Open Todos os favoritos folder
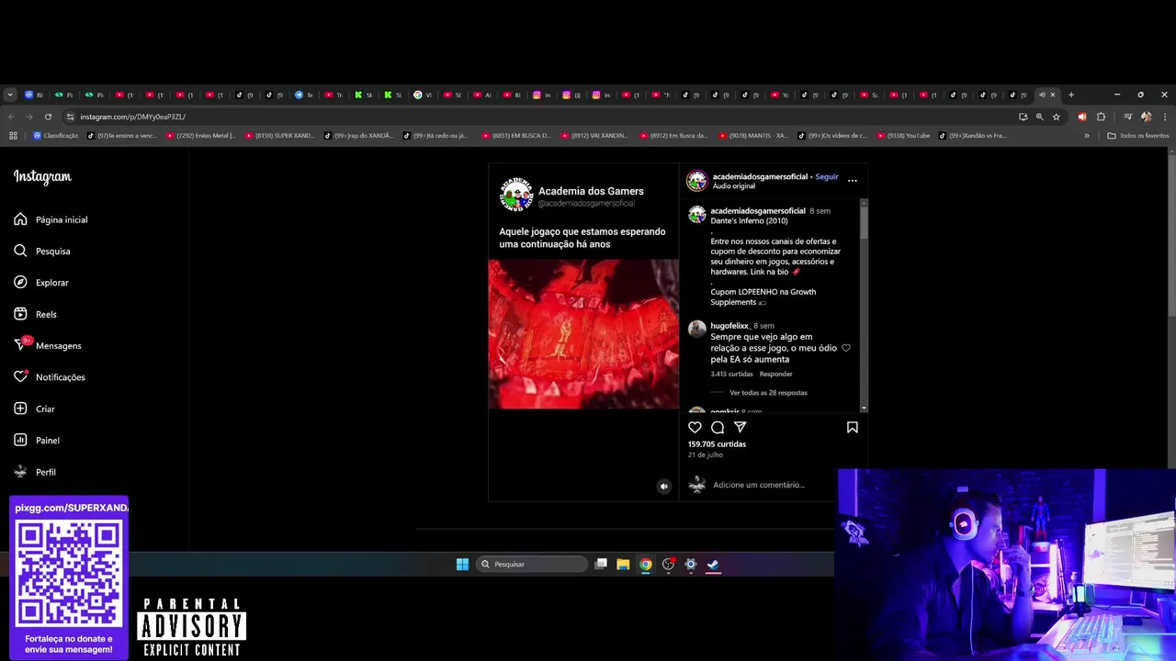 (1138, 136)
